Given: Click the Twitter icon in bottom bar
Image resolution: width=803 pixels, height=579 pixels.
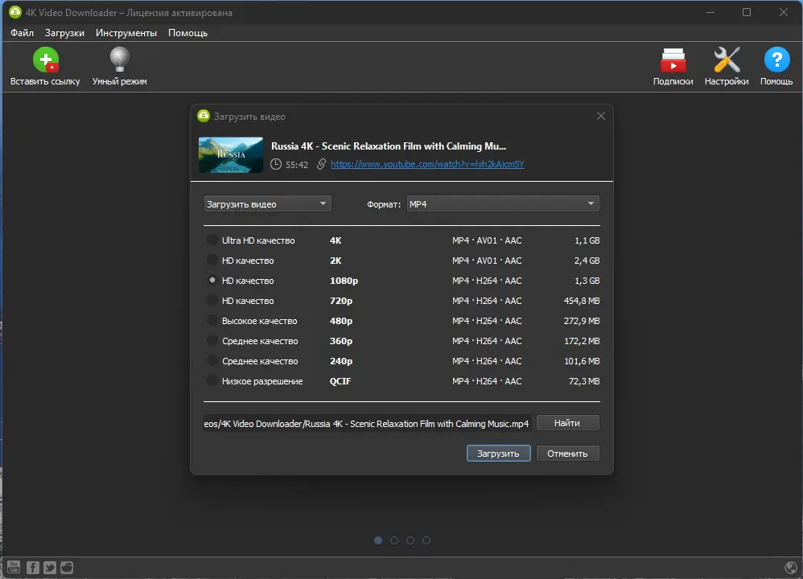Looking at the screenshot, I should tap(50, 567).
